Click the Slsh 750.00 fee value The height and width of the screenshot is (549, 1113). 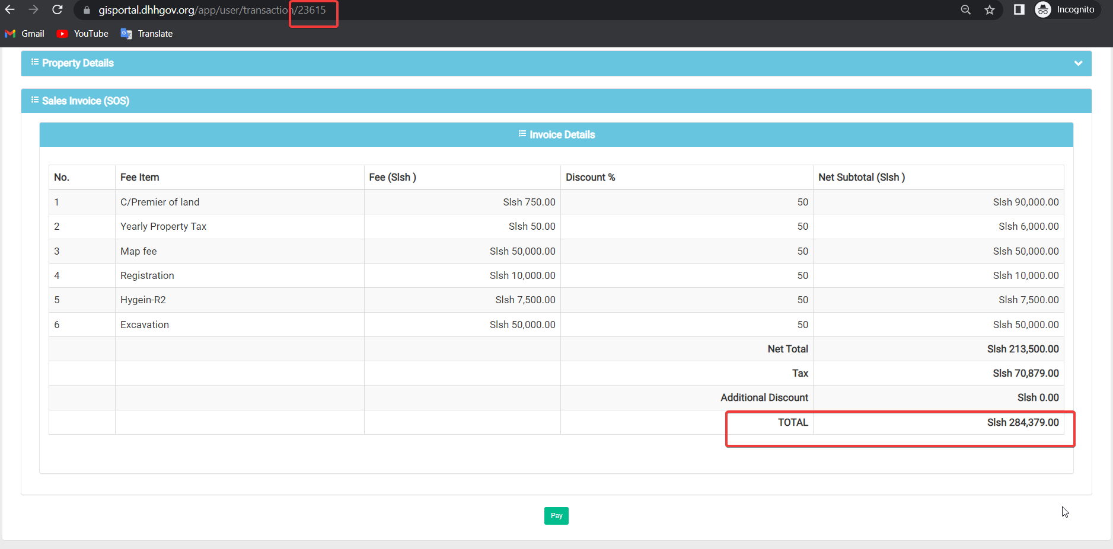[x=530, y=202]
